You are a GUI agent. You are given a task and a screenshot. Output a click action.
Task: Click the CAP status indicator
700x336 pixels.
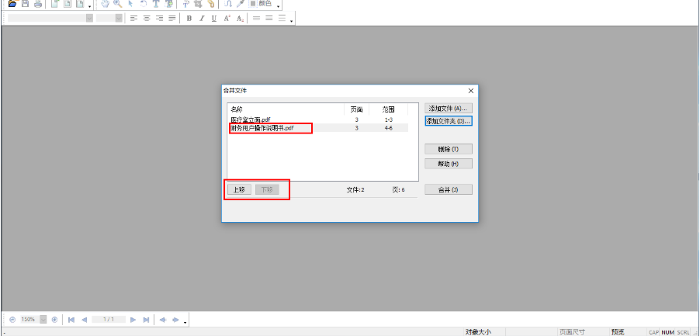pyautogui.click(x=654, y=332)
